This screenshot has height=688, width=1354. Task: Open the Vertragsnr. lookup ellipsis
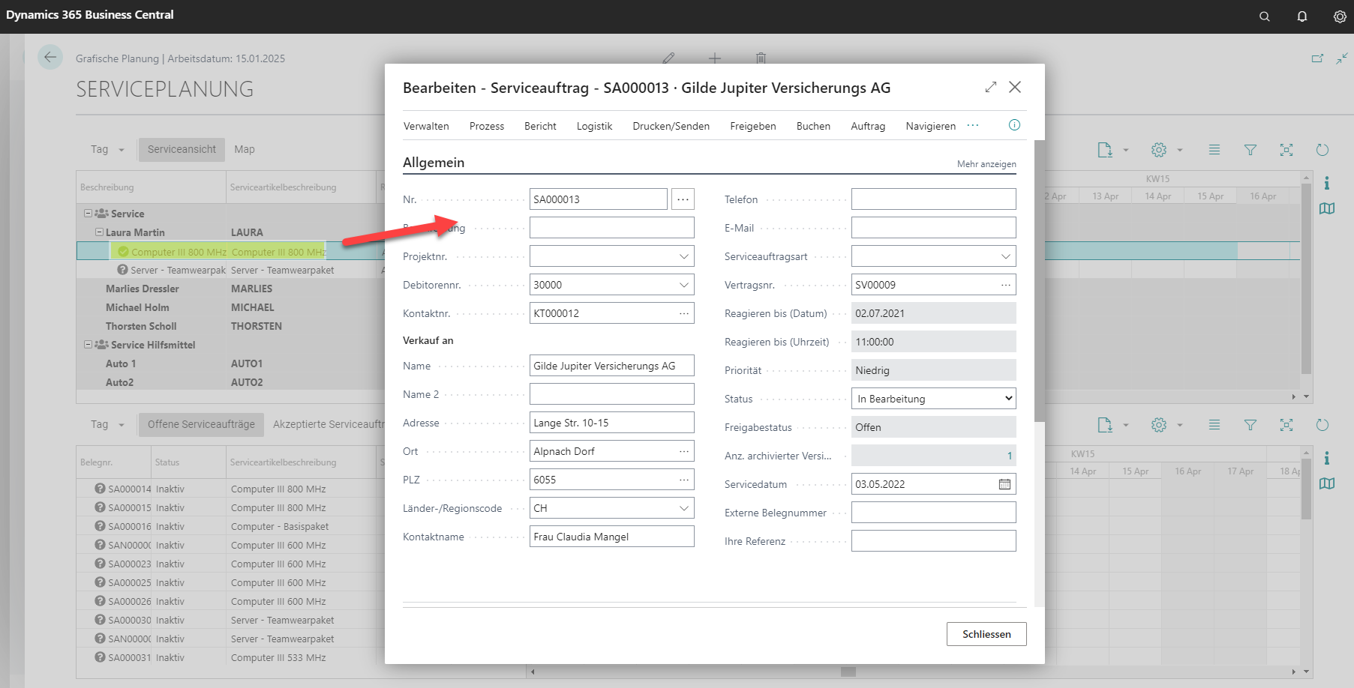(1006, 285)
